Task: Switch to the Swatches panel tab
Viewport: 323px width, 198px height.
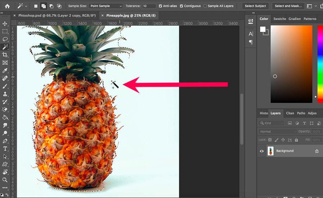Action: click(x=279, y=19)
